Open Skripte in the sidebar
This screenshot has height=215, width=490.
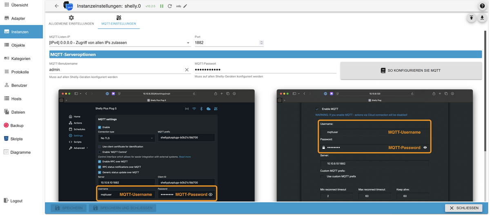(x=21, y=139)
